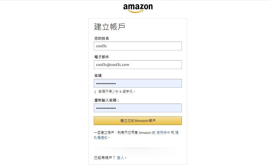Focus the 您的姓名 field containing cool3c
This screenshot has height=168, width=270.
point(138,46)
